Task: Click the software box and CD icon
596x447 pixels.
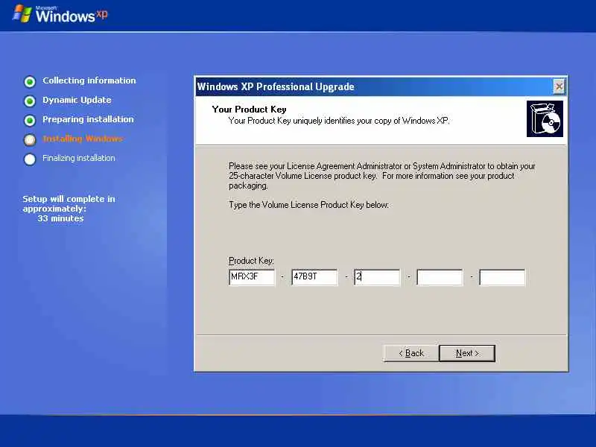Action: tap(545, 118)
